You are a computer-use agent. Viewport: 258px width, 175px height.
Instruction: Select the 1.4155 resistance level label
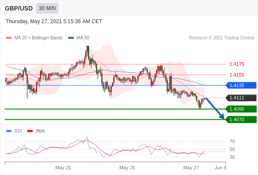[237, 75]
